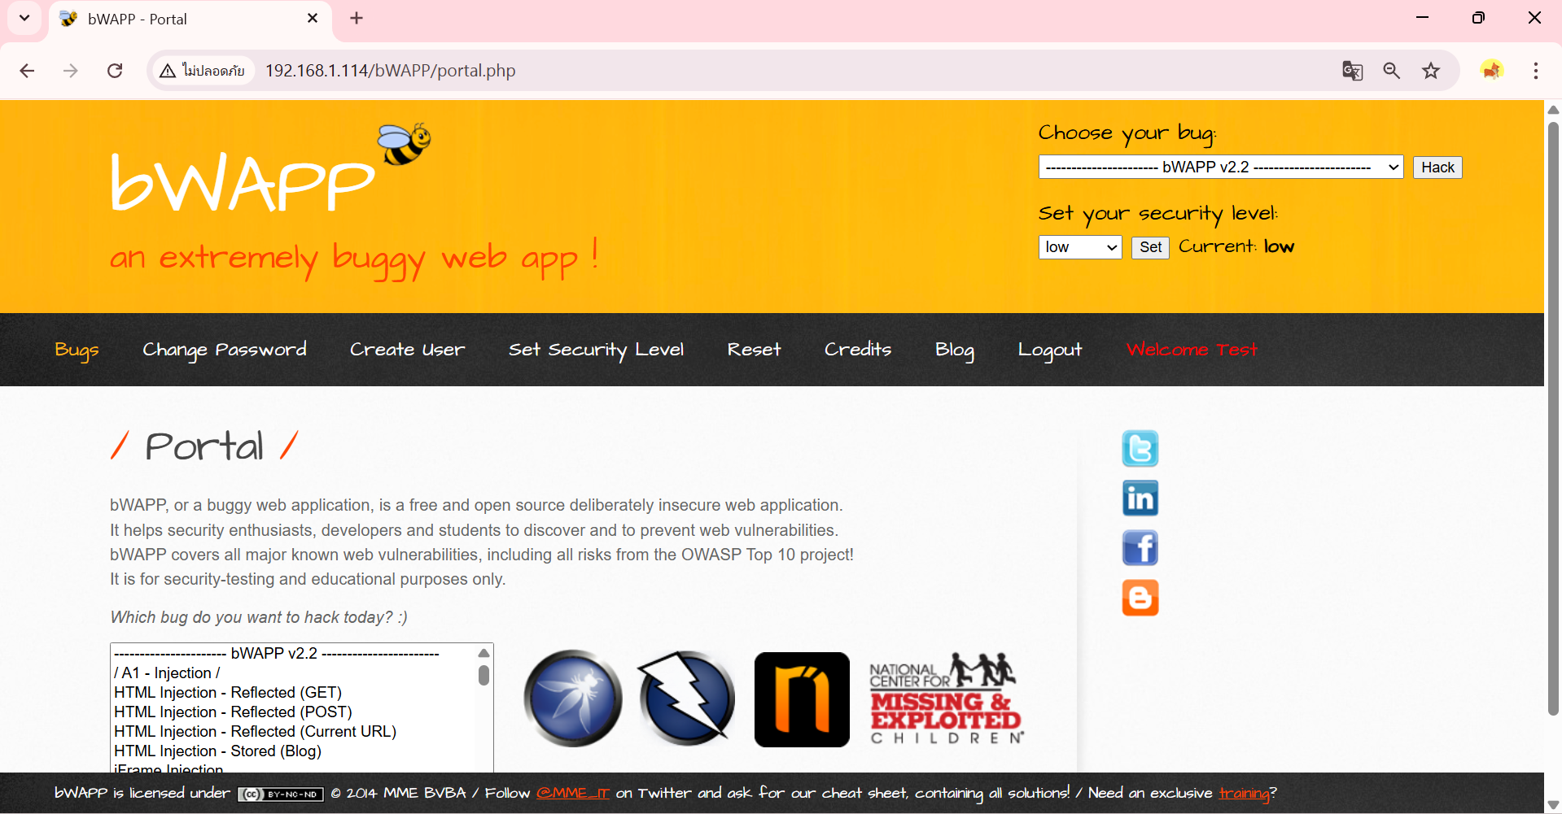Open the Bugs menu item
Viewport: 1562px width, 814px height.
(77, 350)
